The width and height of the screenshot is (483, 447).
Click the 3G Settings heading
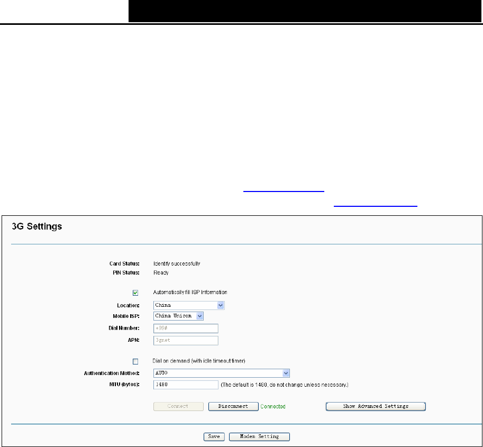pos(37,226)
